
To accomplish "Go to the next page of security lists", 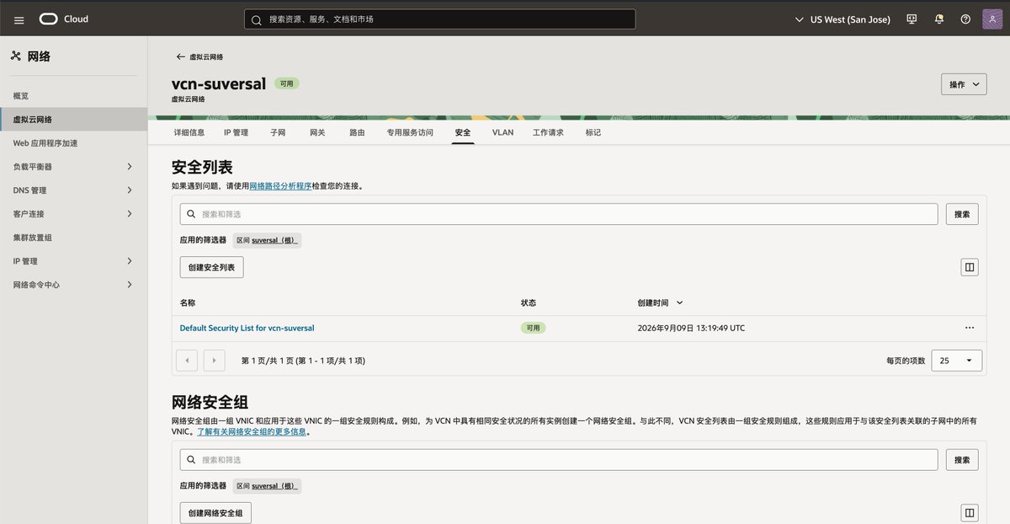I will point(215,361).
